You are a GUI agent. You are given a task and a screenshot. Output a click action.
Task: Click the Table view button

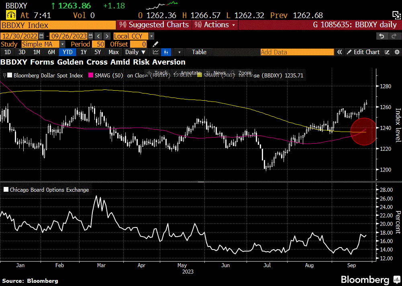199,52
